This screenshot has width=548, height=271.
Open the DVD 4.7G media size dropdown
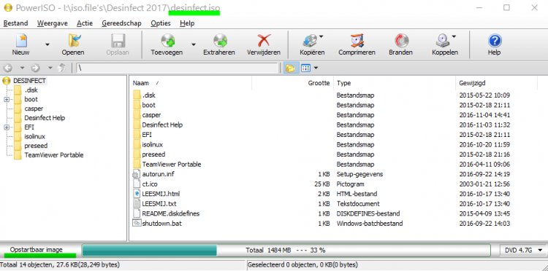[523, 250]
